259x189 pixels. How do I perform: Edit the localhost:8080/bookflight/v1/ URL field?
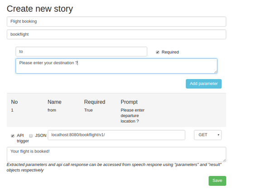coord(116,135)
